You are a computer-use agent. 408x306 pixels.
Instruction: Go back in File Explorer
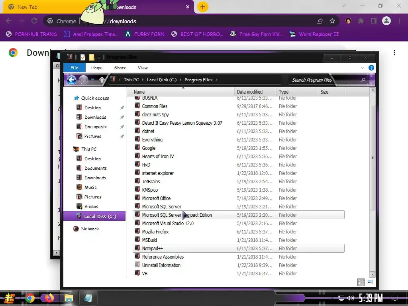71,80
